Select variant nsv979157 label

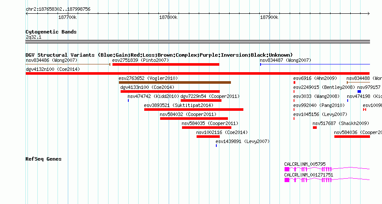(x=369, y=87)
